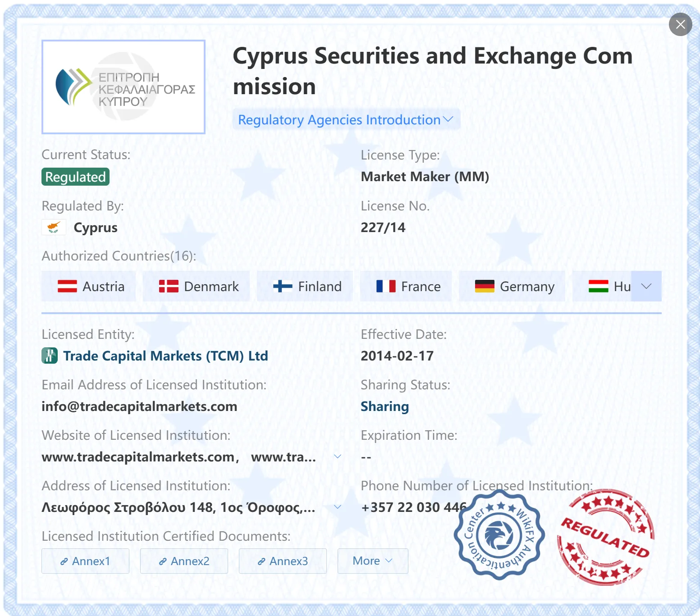700x616 pixels.
Task: Close the license details popup
Action: click(680, 24)
